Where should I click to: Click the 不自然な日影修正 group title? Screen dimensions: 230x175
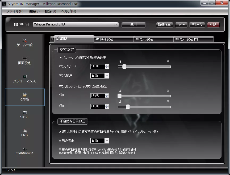73,121
